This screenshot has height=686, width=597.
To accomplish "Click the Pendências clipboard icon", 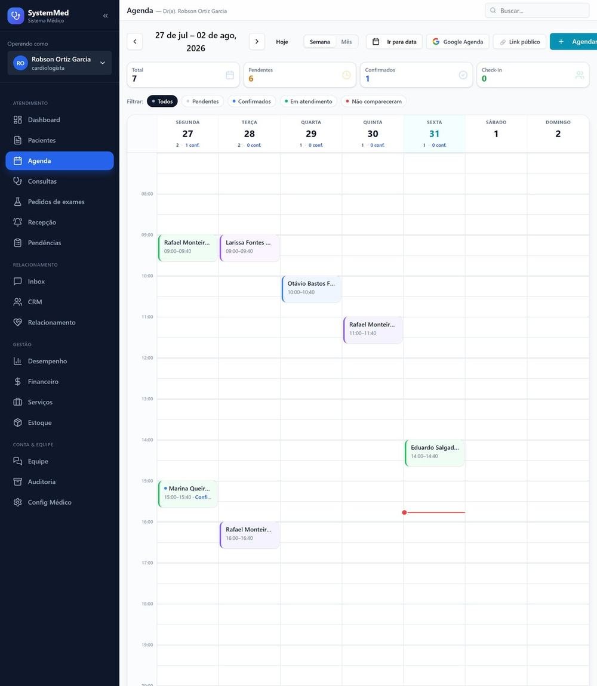I will click(x=17, y=243).
